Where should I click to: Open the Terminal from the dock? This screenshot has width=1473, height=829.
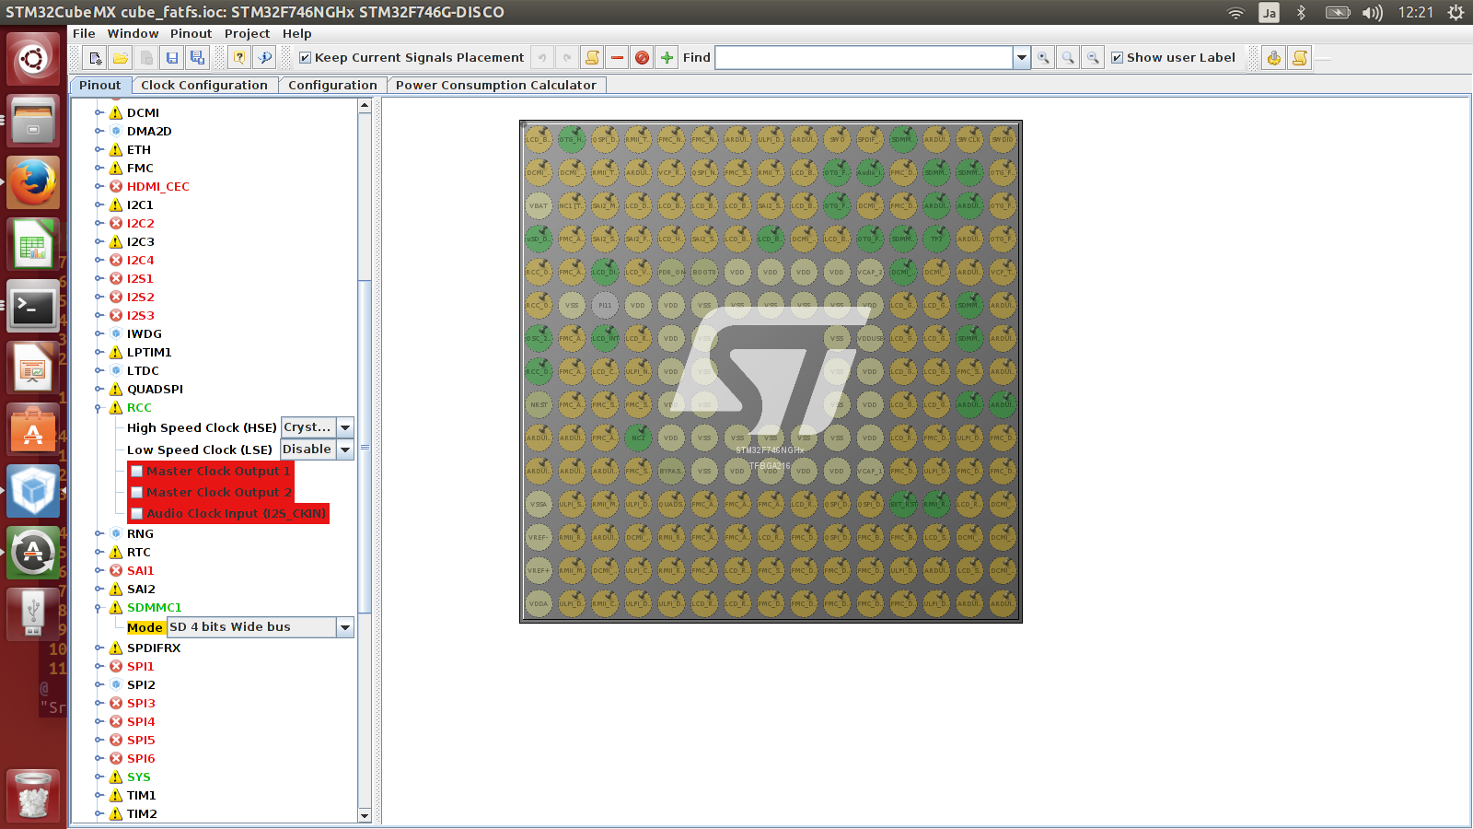33,307
